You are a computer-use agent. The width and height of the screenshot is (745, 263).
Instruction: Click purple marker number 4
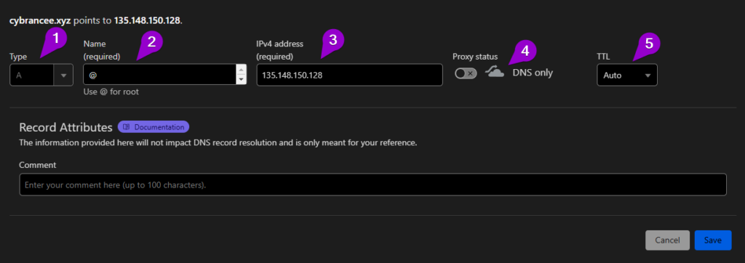click(525, 50)
